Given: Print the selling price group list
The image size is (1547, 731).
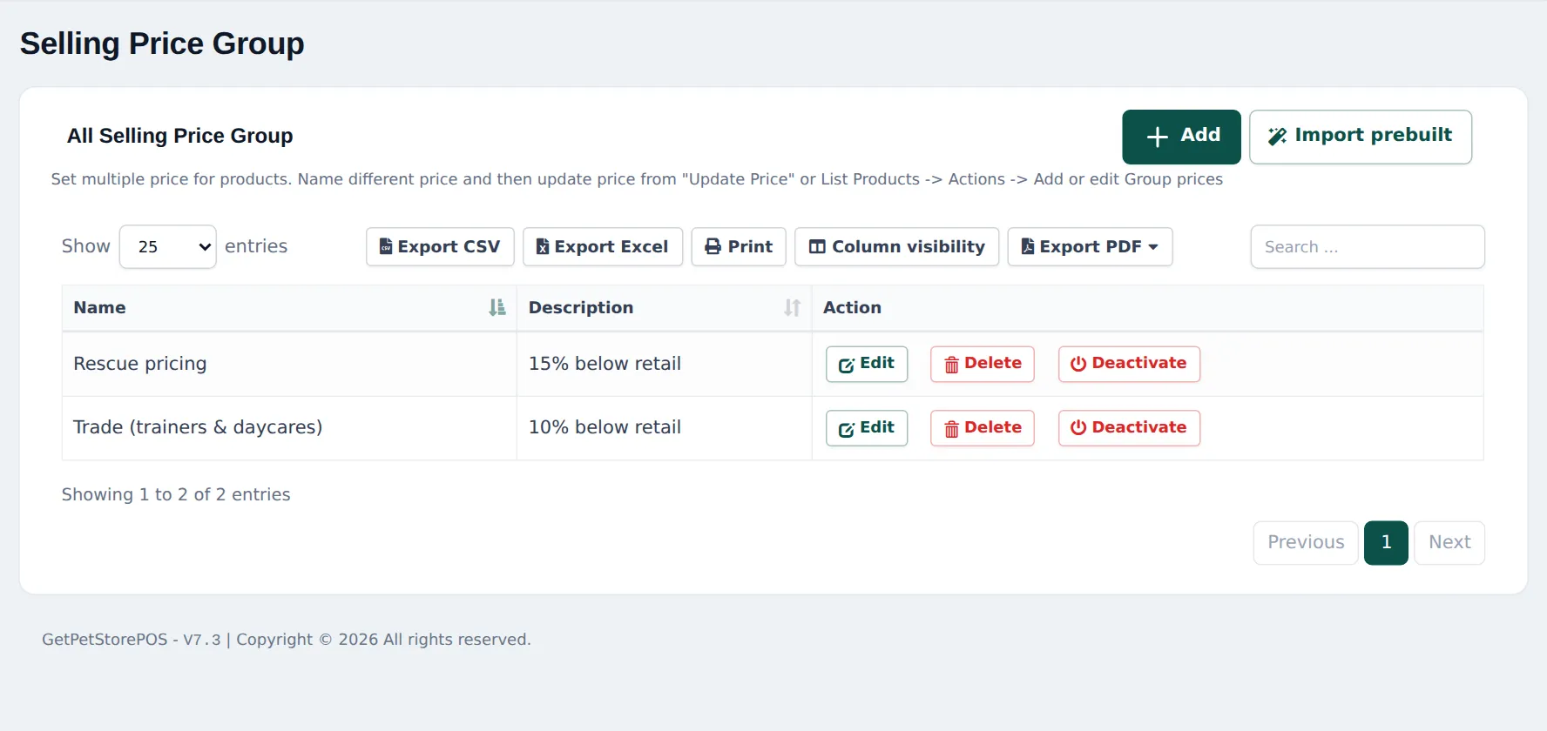Looking at the screenshot, I should click(x=739, y=247).
